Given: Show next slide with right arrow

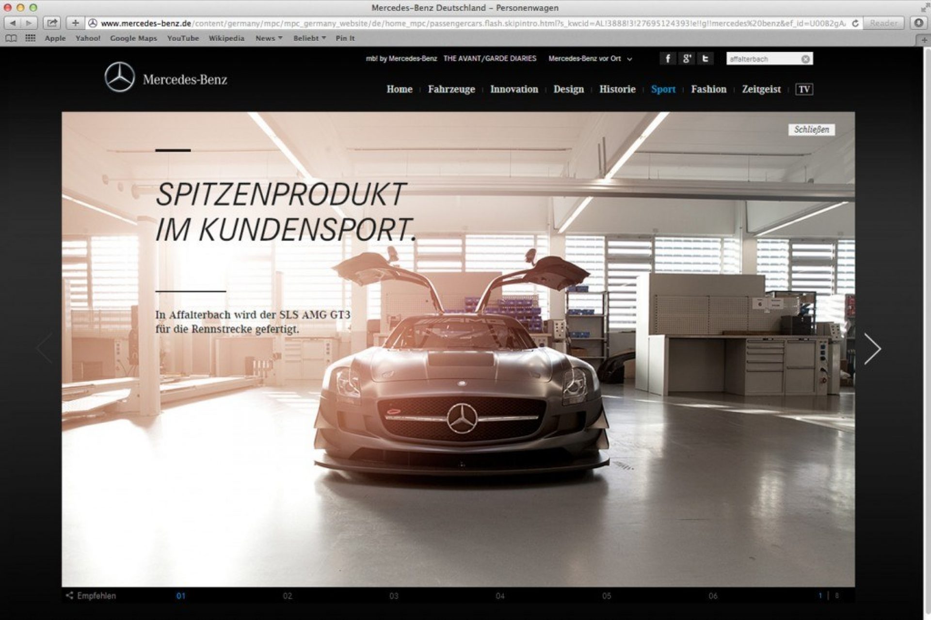Looking at the screenshot, I should 872,348.
